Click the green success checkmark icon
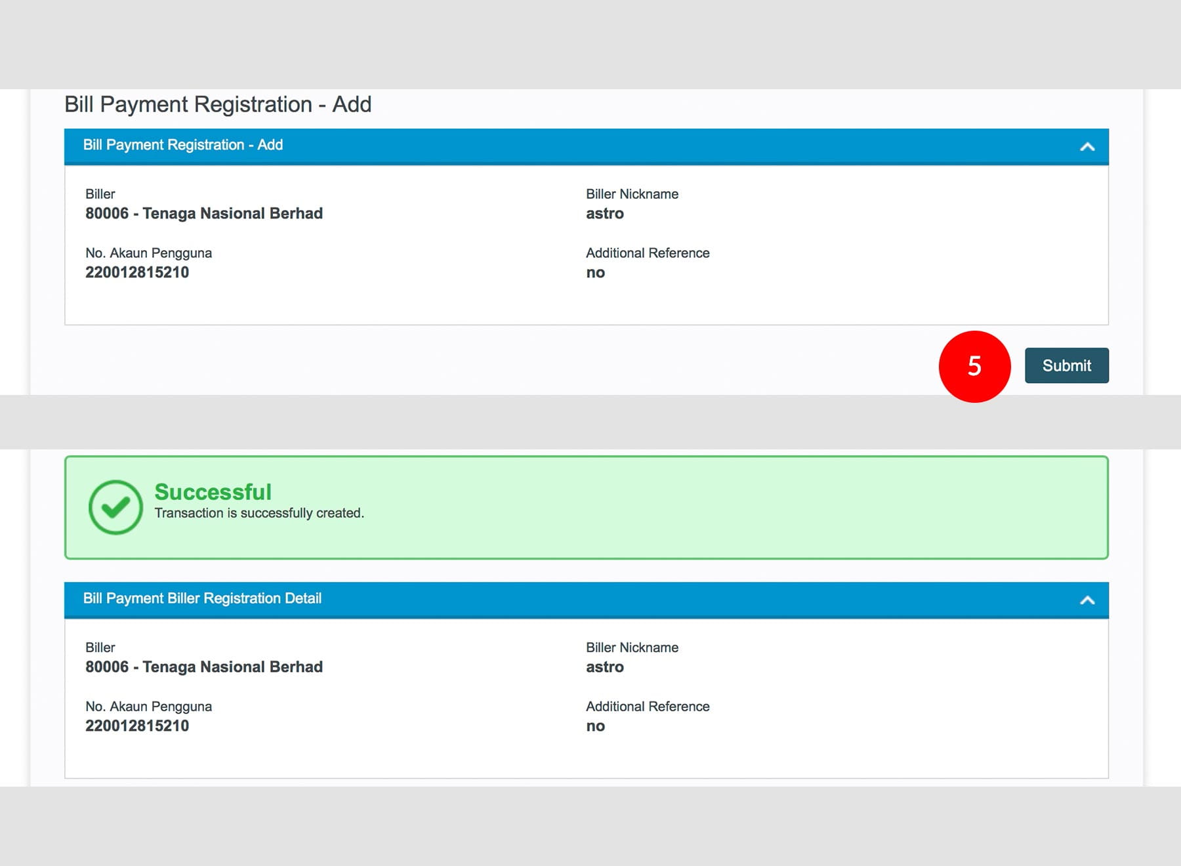 point(115,507)
